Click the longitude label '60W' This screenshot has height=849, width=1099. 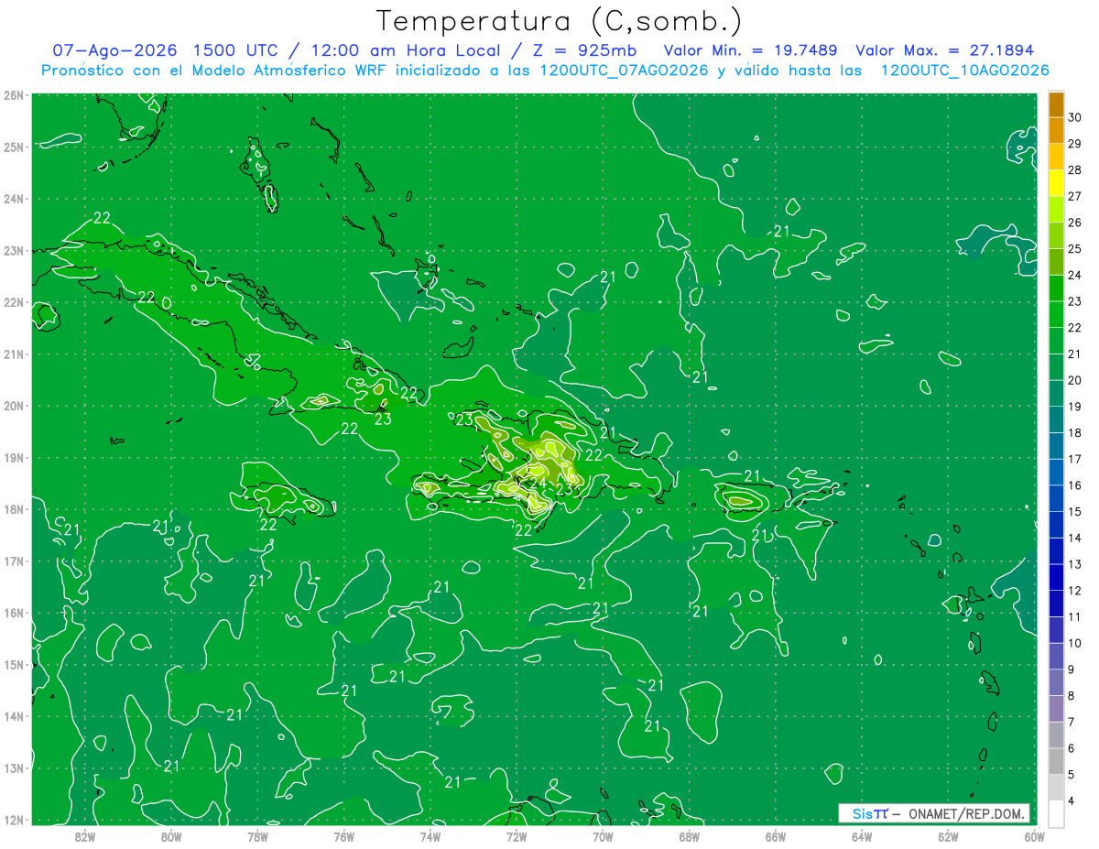[1034, 836]
